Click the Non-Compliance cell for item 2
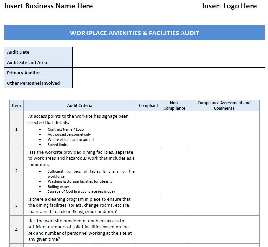Screen dimensions: 268x247 pos(174,171)
